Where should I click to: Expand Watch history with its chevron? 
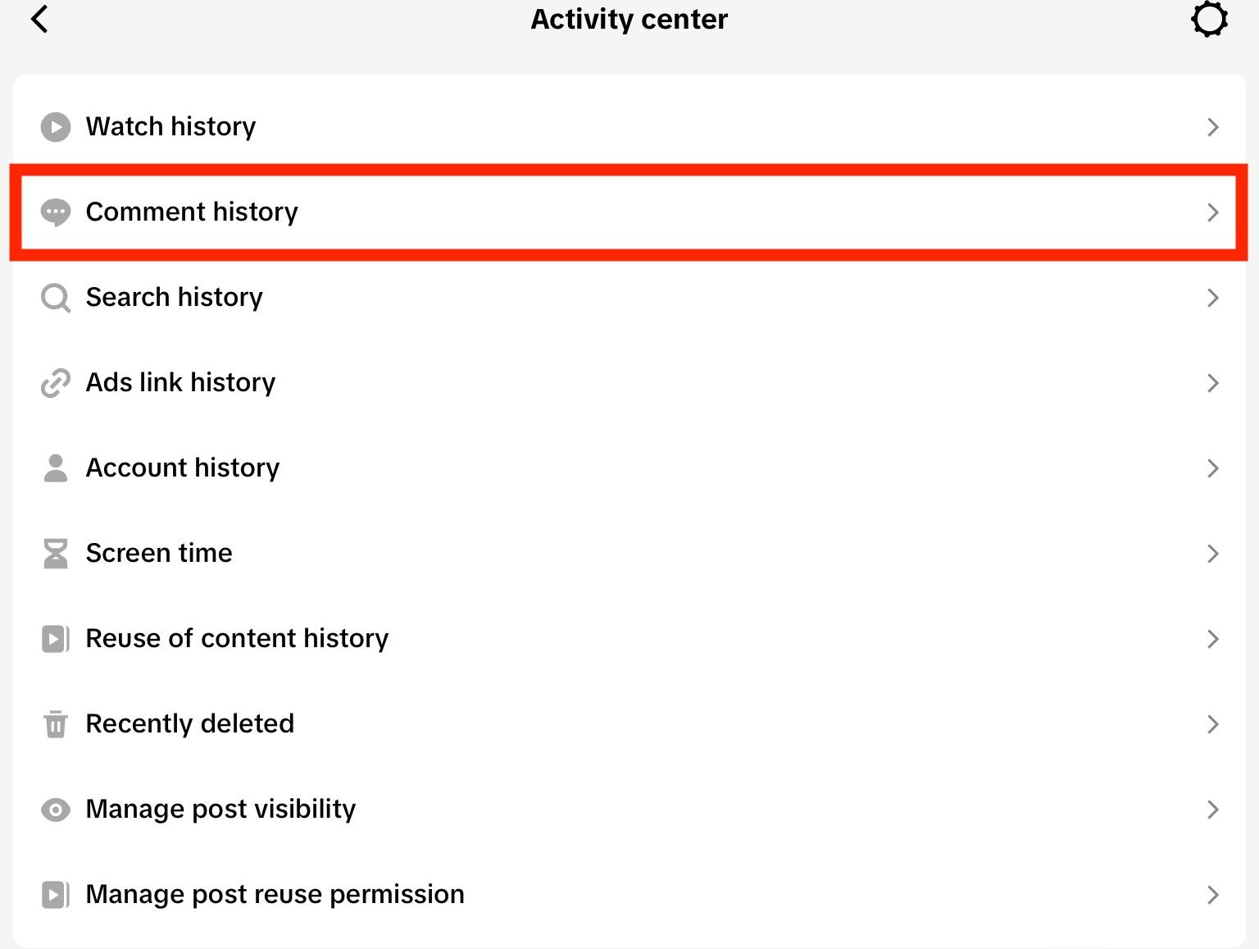click(1212, 127)
